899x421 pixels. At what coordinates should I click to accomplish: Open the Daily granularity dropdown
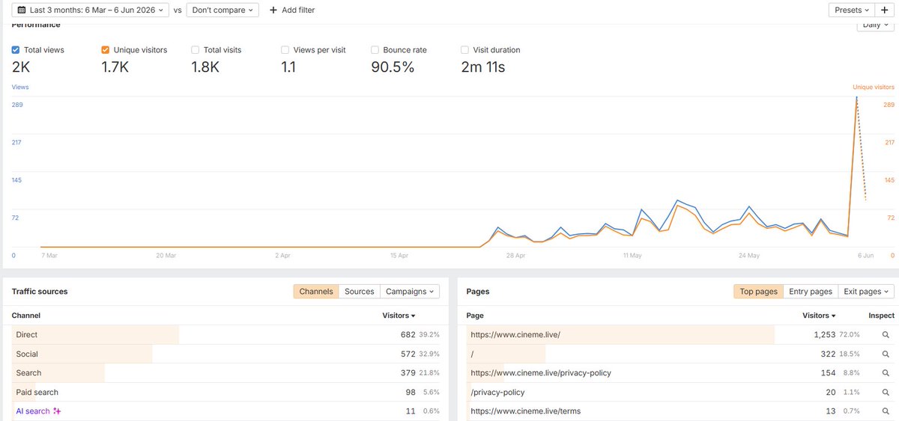(x=876, y=25)
